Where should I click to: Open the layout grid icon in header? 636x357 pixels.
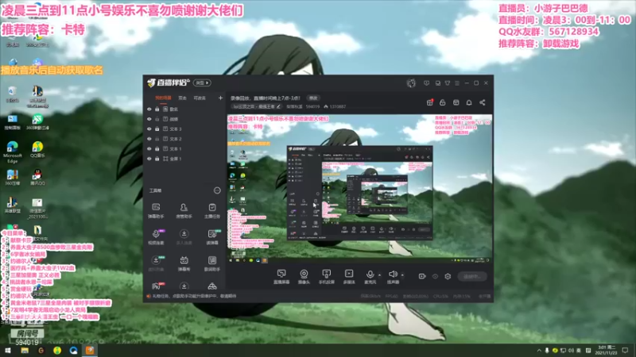pyautogui.click(x=456, y=102)
